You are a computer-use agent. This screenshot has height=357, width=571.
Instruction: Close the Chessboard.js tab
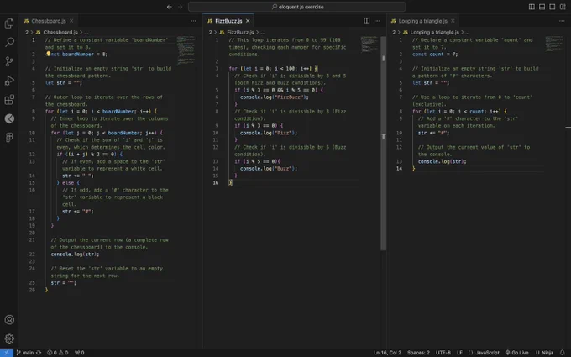71,21
